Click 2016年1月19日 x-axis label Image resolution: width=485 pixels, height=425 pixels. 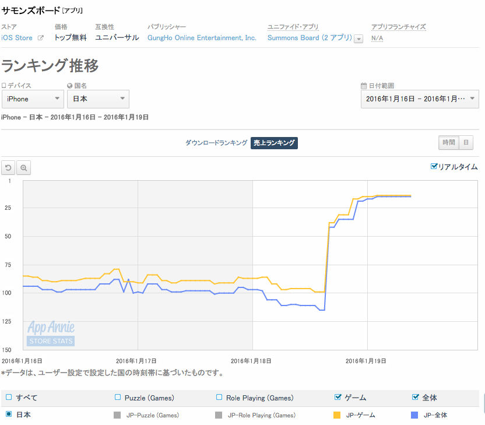pyautogui.click(x=365, y=361)
